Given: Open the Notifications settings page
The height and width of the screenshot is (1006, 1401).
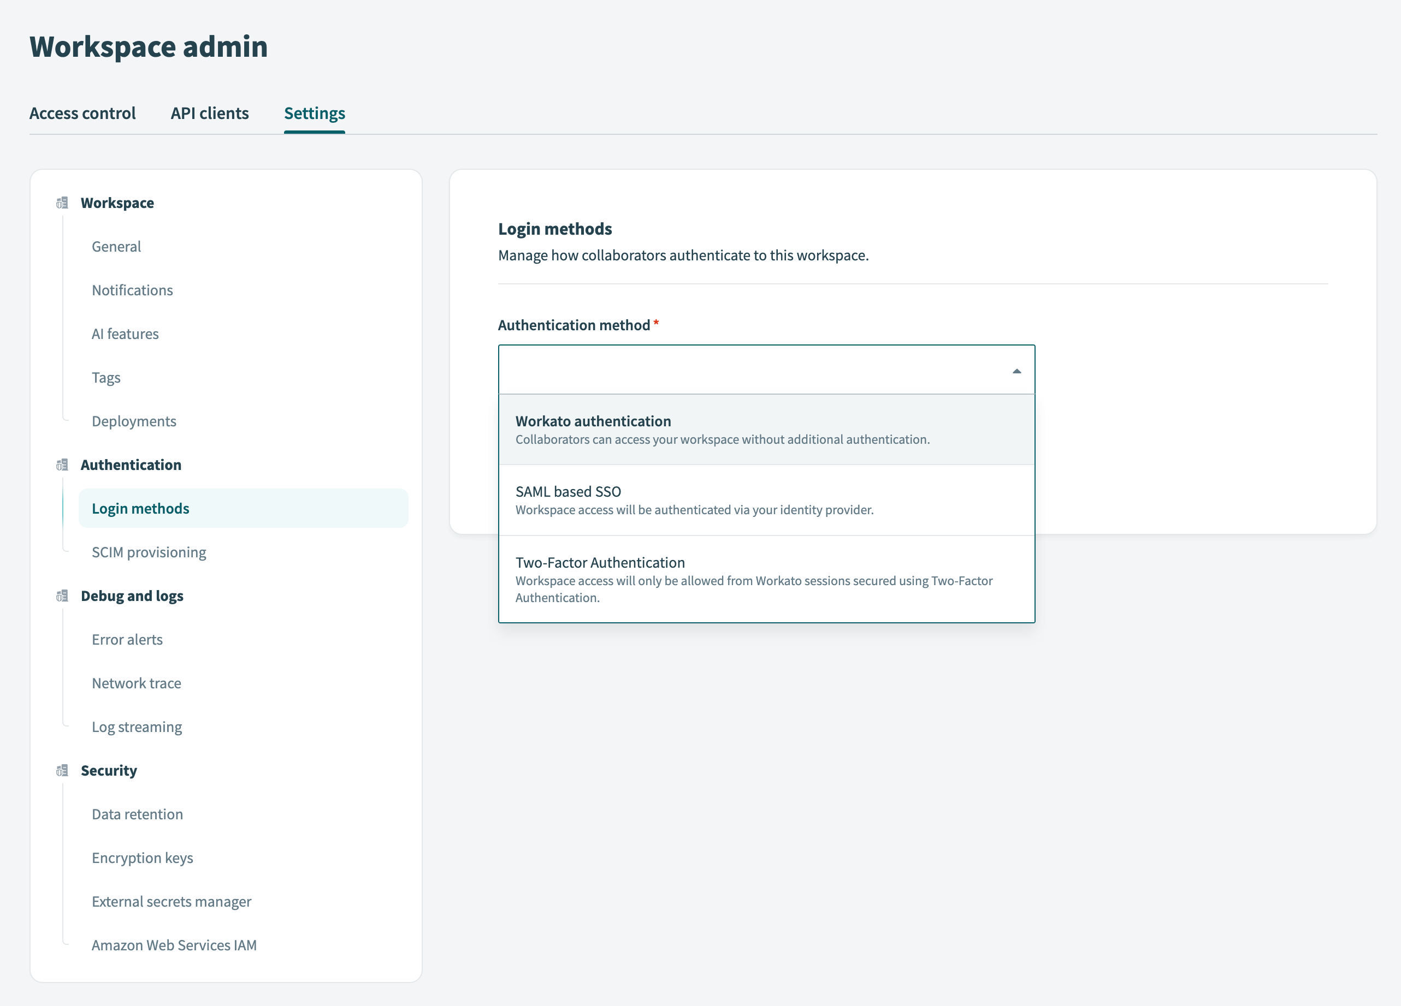Looking at the screenshot, I should point(132,290).
